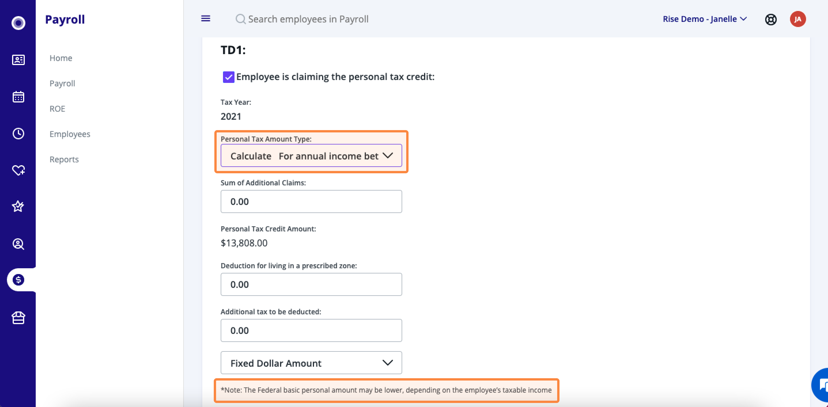This screenshot has height=407, width=828.
Task: Open the life ring help icon
Action: coord(771,19)
